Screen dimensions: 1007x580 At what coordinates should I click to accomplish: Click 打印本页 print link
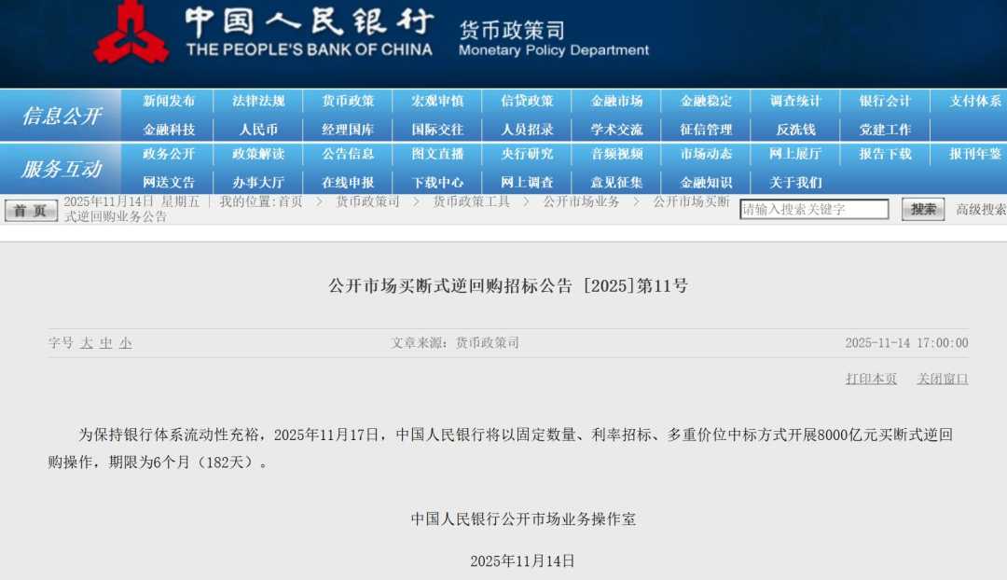(x=872, y=379)
